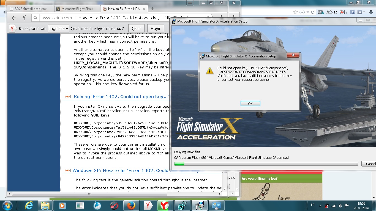Expand the bookmarks dropdown arrow
The image size is (376, 211).
pos(364,12)
